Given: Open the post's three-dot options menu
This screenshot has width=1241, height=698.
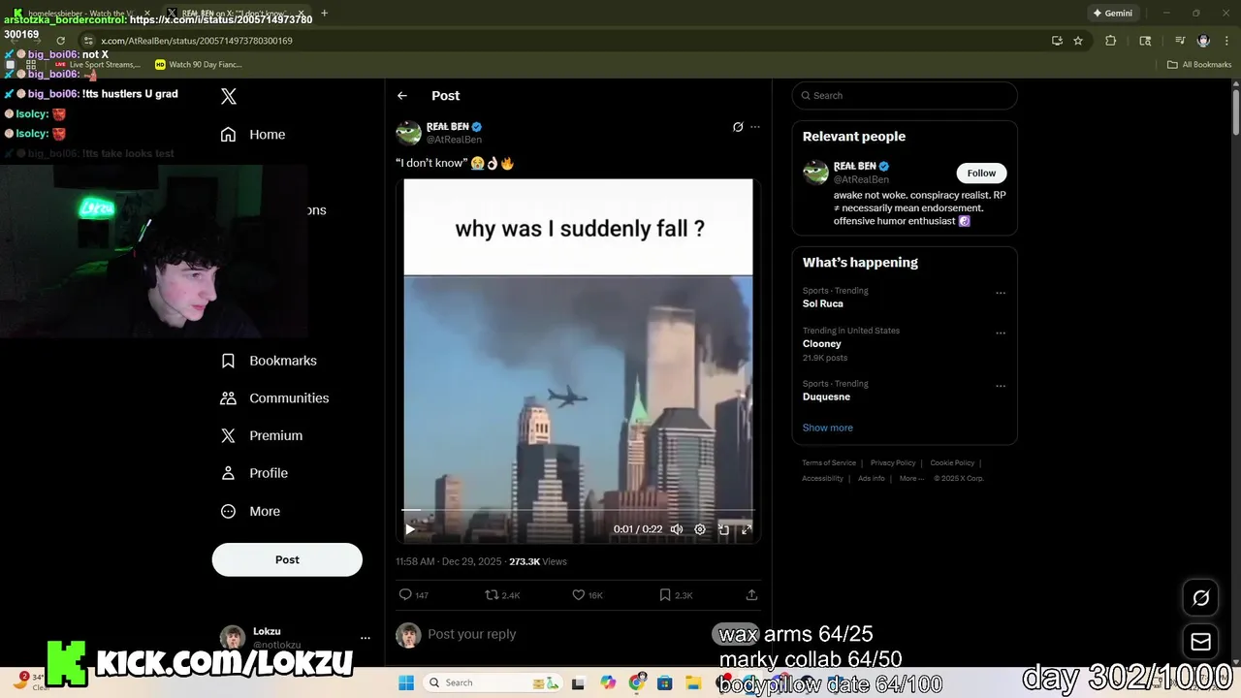Looking at the screenshot, I should [x=755, y=127].
